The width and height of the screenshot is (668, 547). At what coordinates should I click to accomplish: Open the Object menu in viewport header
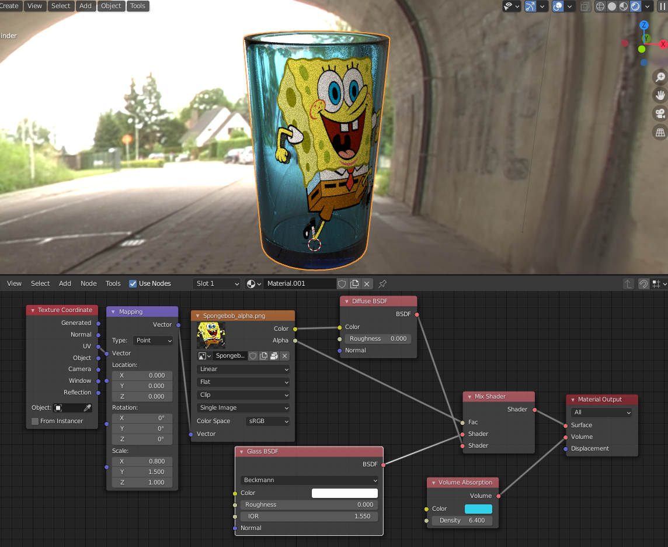pos(111,6)
